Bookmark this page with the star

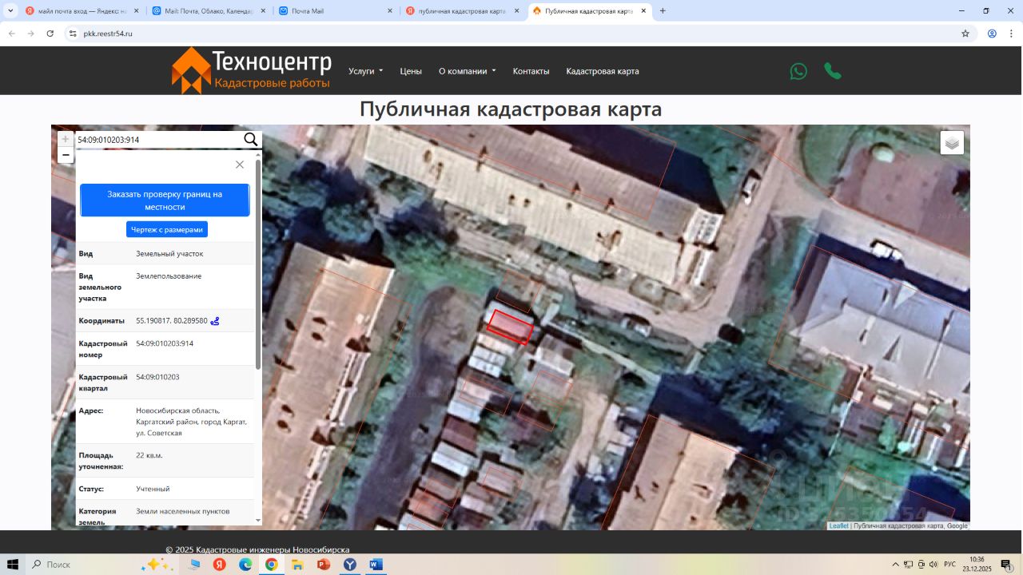pos(965,34)
